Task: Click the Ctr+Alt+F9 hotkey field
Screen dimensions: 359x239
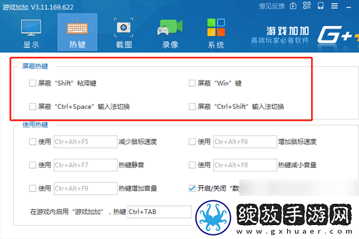Action: coord(86,189)
